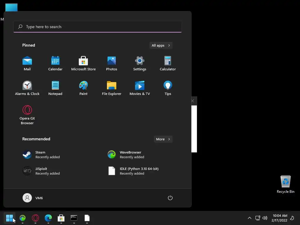Switch to Opera GX on the taskbar
The height and width of the screenshot is (225, 300).
click(x=35, y=218)
